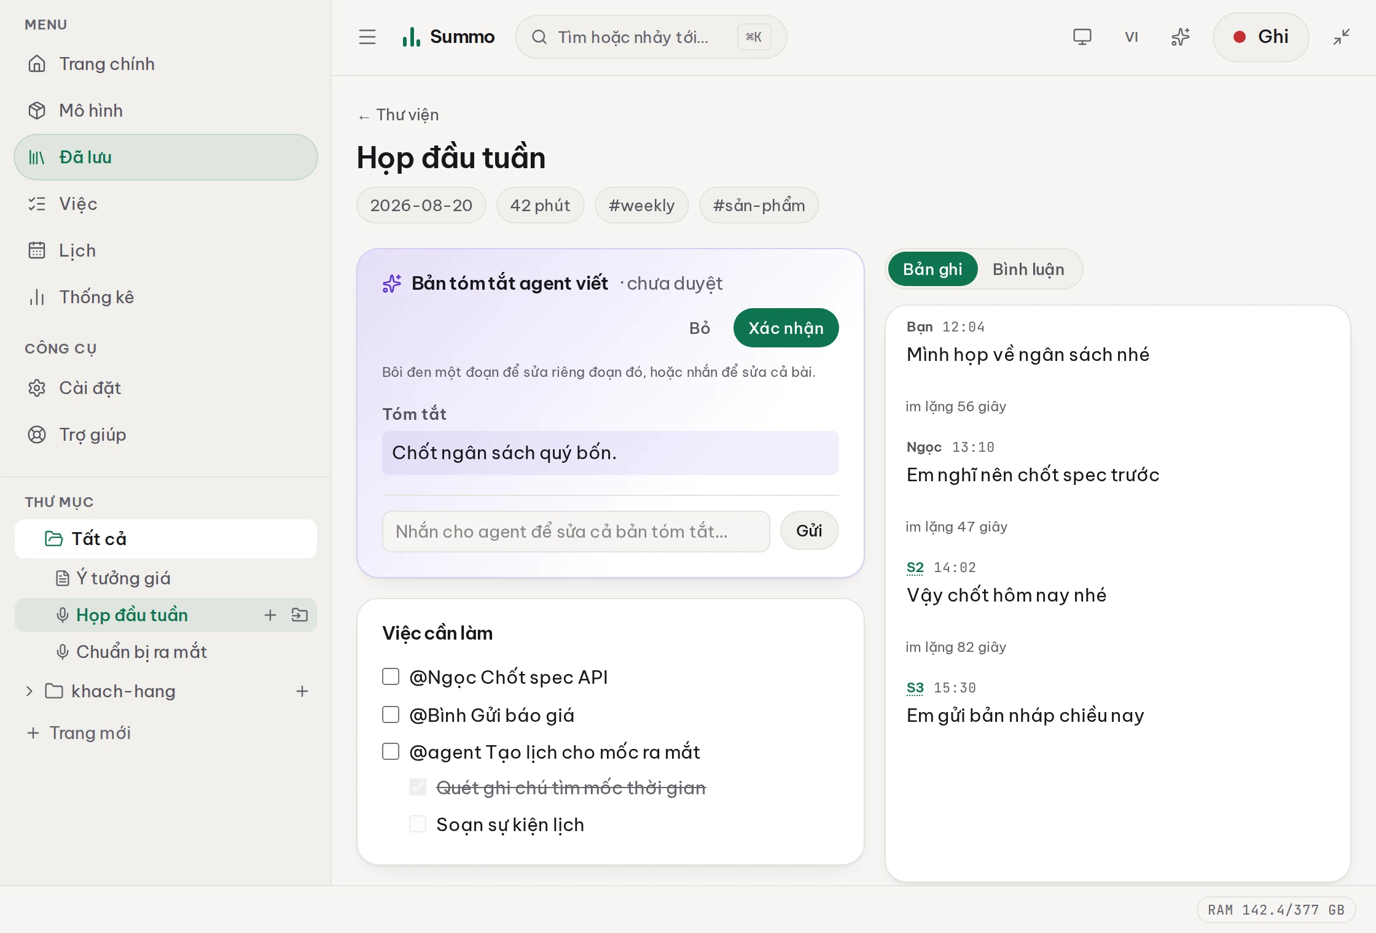Move Họp đầu tuần to folder icon
1376x933 pixels.
(300, 615)
